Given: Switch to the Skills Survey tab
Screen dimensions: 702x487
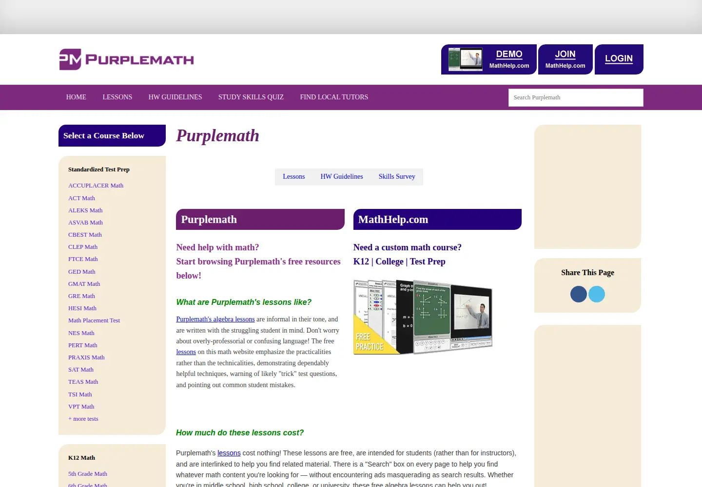Looking at the screenshot, I should [x=397, y=177].
